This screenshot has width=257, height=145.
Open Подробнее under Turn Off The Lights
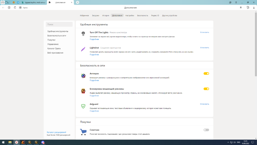[x=94, y=39]
